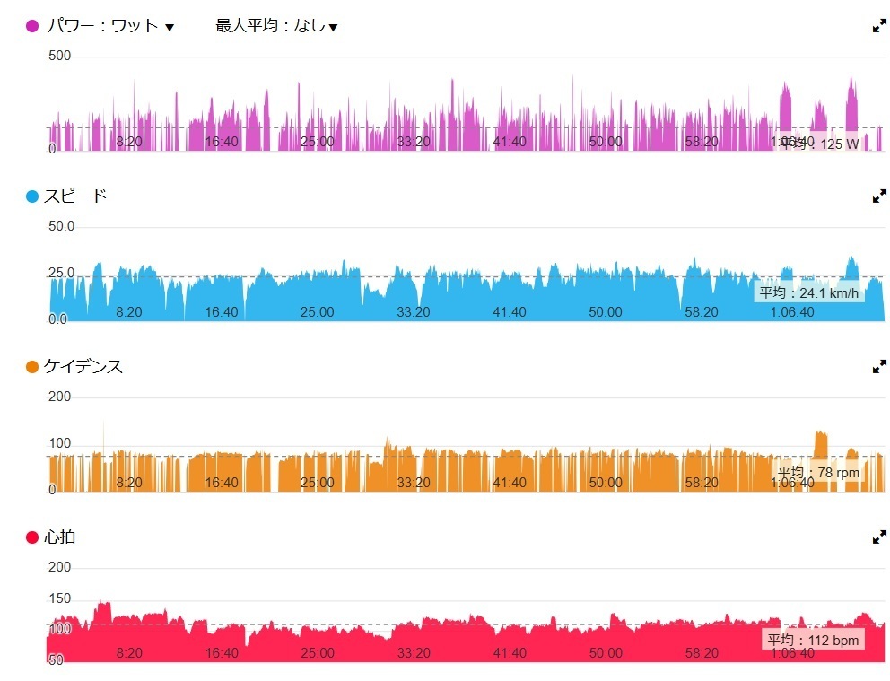Viewport: 890px width, 681px height.
Task: Expand the heart rate chart to fullscreen
Action: click(879, 537)
